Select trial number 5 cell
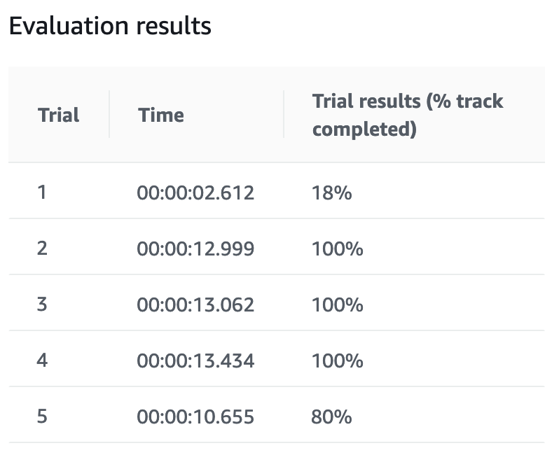This screenshot has width=552, height=455. (42, 416)
